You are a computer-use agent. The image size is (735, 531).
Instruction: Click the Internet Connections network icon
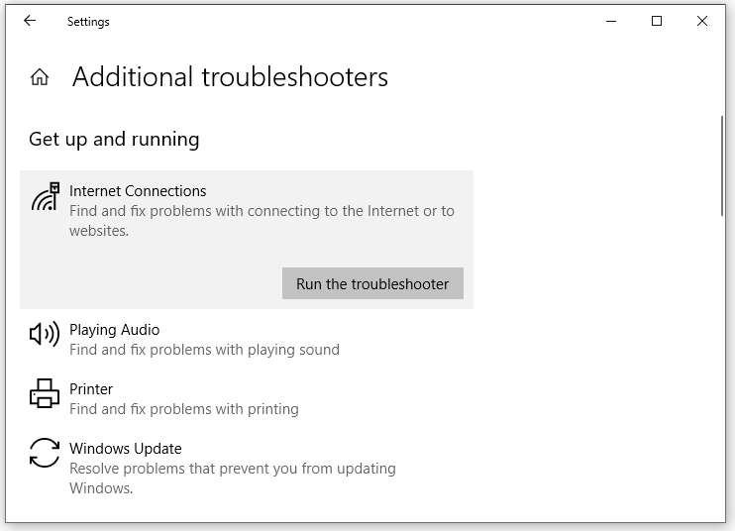click(45, 198)
